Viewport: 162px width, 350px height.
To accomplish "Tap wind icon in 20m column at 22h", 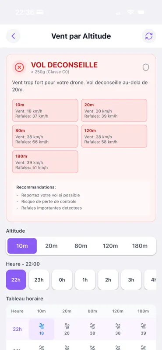I will pos(67,326).
